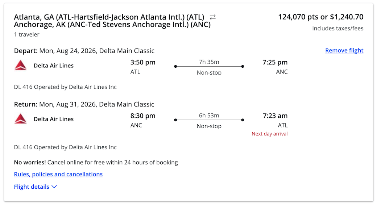377x205 pixels.
Task: Expand the Flight details chevron
Action: pos(54,187)
